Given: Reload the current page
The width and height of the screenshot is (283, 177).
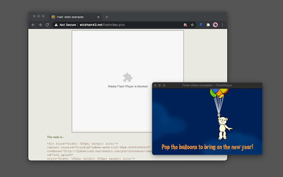Looking at the screenshot, I should click(x=47, y=25).
